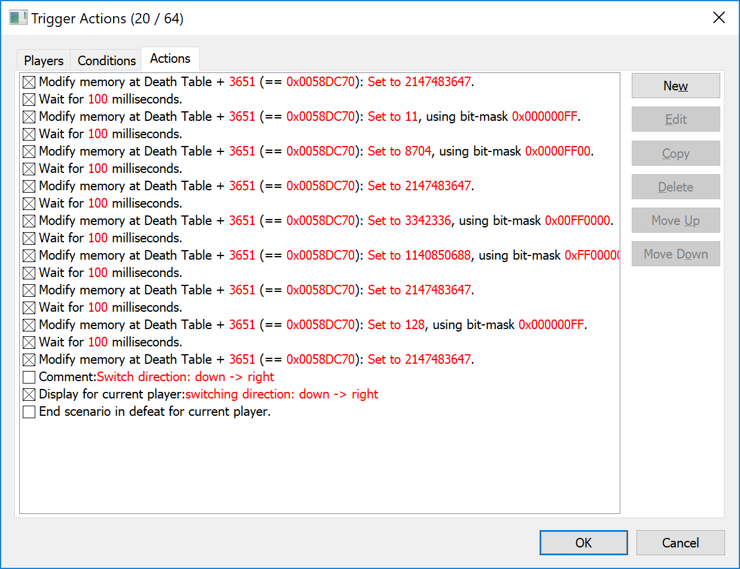The image size is (740, 569).
Task: Toggle the Set to 128 action checkbox
Action: click(x=29, y=325)
